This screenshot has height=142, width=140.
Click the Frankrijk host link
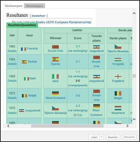pos(32,48)
